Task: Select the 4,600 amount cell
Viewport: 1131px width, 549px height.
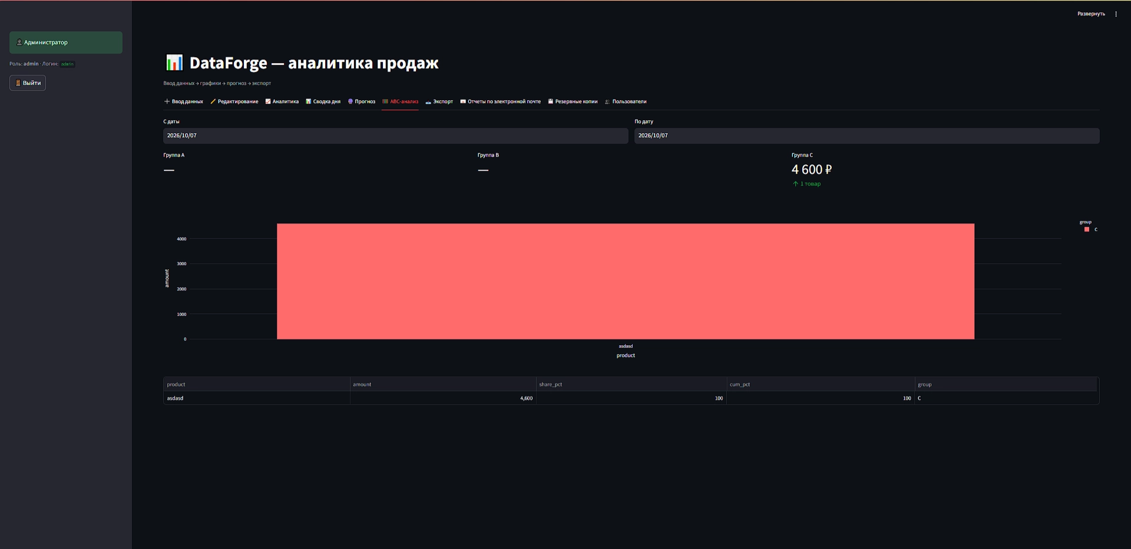Action: tap(443, 398)
